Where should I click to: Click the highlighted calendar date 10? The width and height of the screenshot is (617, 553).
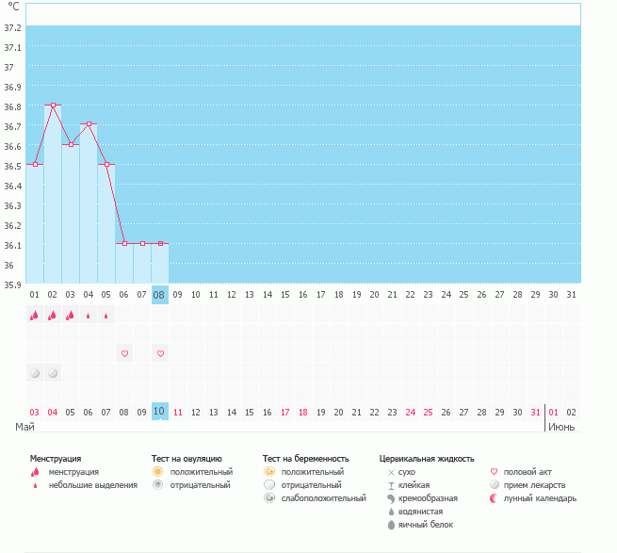coord(160,412)
